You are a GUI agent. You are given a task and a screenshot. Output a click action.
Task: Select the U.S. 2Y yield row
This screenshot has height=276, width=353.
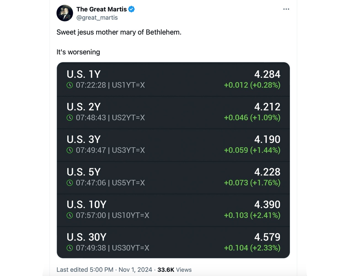tap(173, 112)
